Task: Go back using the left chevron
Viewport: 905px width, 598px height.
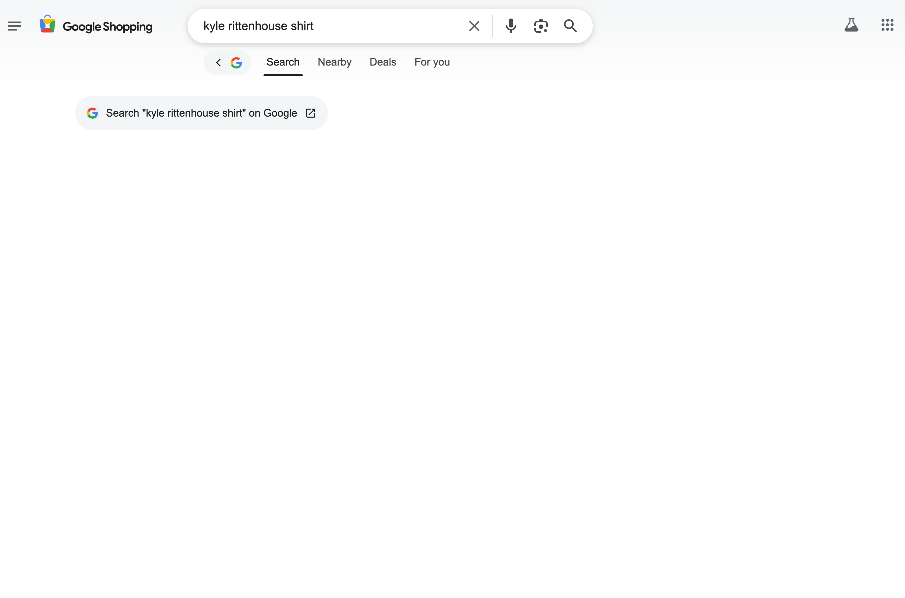Action: [218, 63]
